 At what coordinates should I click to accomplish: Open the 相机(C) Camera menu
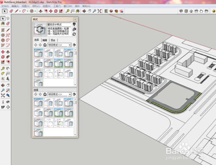(36, 6)
